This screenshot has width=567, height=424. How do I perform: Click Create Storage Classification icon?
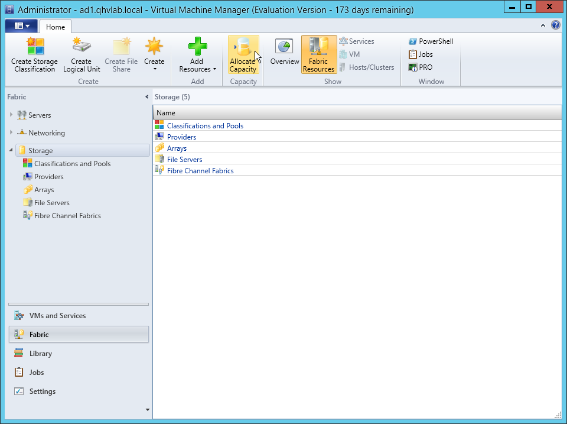(x=35, y=47)
